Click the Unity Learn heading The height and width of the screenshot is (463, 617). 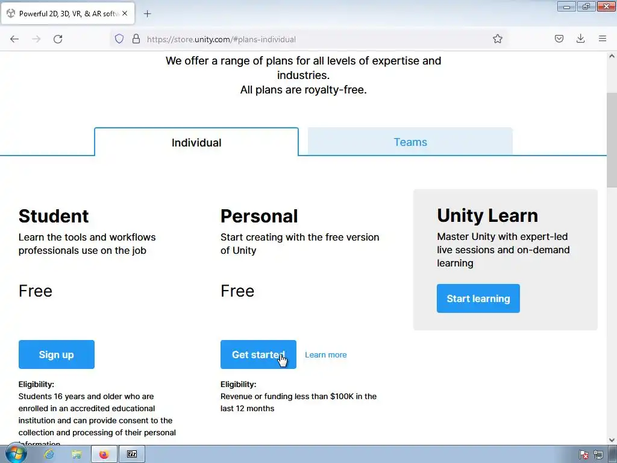tap(487, 215)
